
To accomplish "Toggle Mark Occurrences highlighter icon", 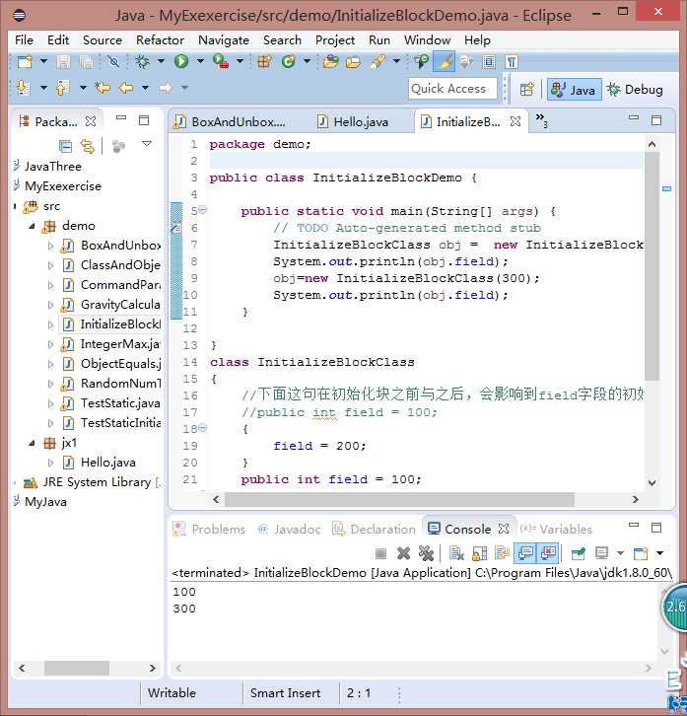I will click(x=444, y=61).
